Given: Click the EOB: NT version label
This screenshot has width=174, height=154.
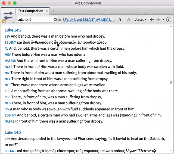Looking at the screenshot, I should (x=10, y=115).
